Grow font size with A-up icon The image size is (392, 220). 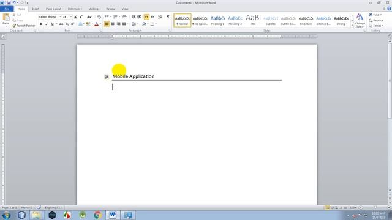pyautogui.click(x=75, y=17)
